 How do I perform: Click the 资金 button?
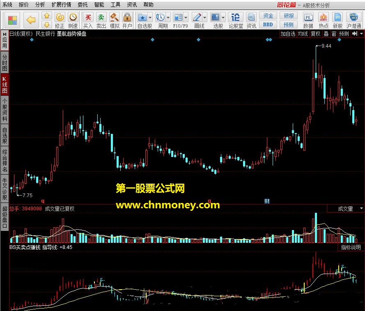click(268, 16)
